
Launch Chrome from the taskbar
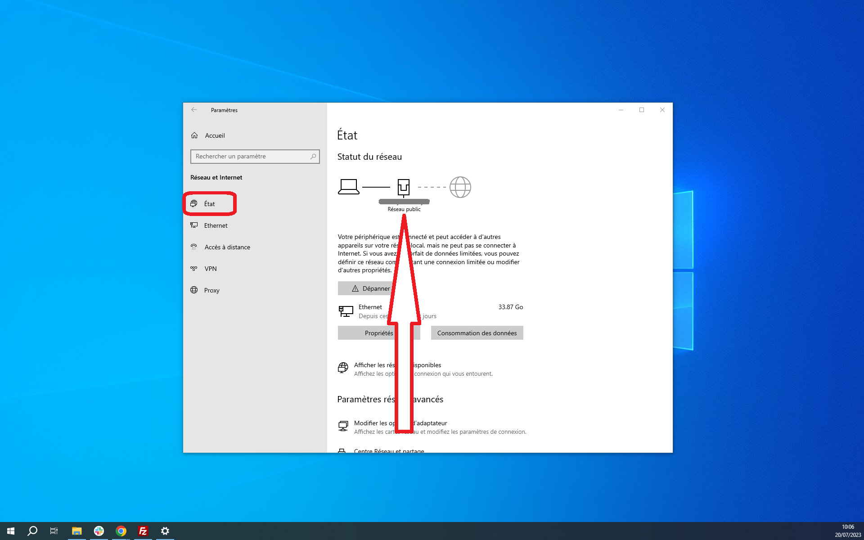tap(121, 531)
